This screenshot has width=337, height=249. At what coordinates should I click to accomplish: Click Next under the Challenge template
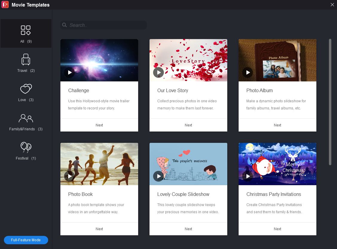tap(99, 125)
